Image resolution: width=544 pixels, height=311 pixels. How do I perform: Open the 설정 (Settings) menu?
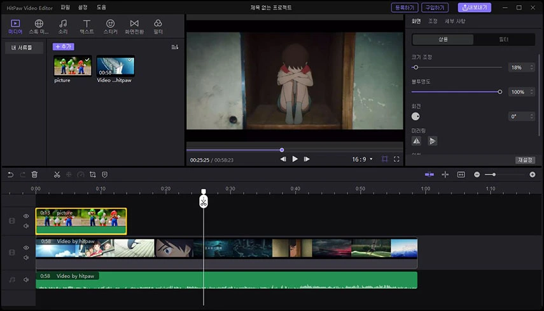(83, 7)
